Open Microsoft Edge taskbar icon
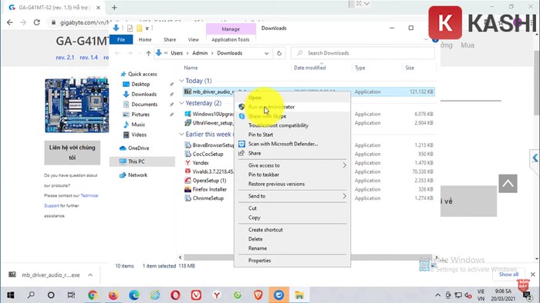The width and height of the screenshot is (540, 303). click(x=134, y=295)
